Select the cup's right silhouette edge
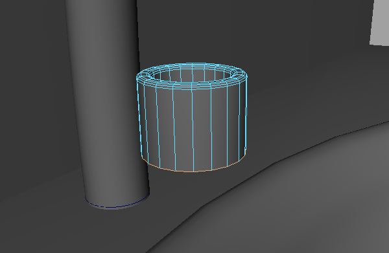 coord(246,114)
